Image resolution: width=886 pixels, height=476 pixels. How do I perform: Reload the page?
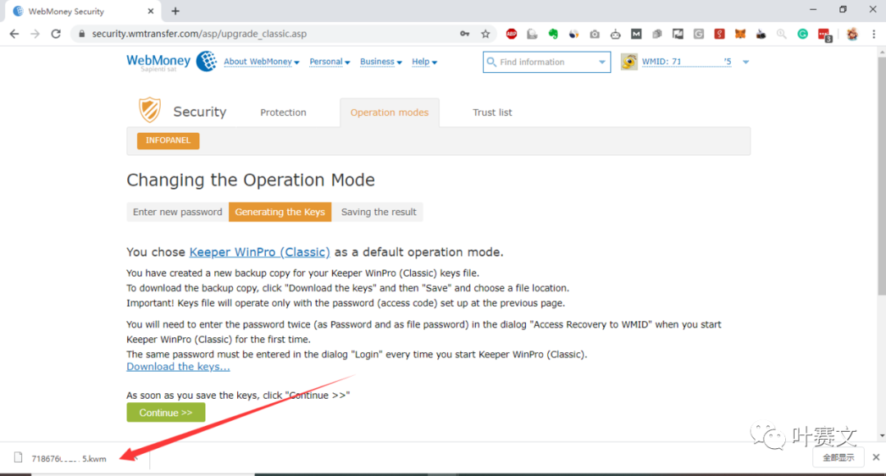pyautogui.click(x=56, y=34)
